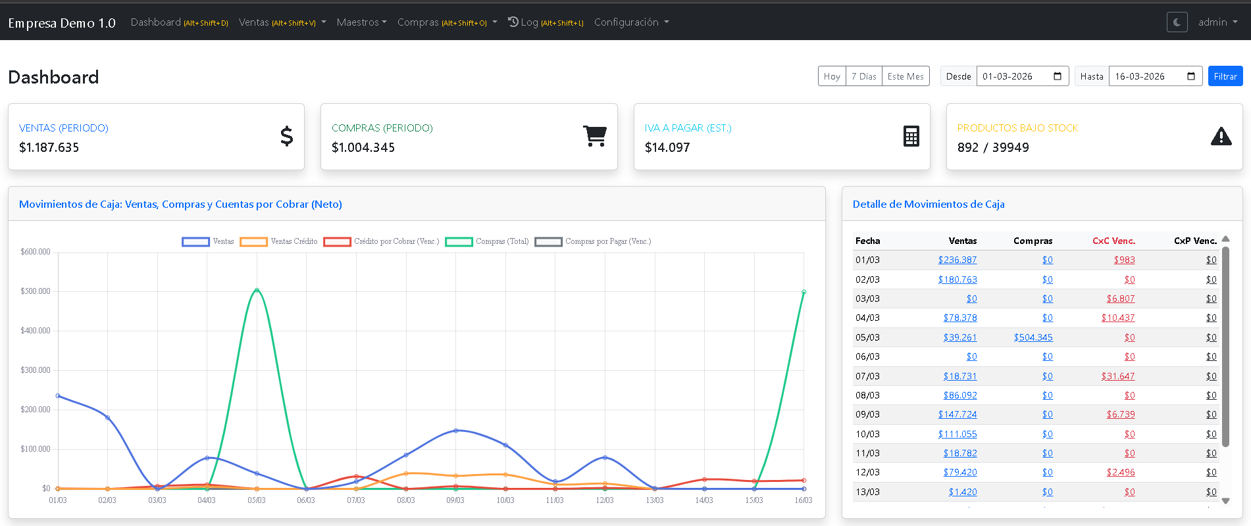Open the Compras menu
Screen dimensions: 1251x526
click(x=447, y=22)
